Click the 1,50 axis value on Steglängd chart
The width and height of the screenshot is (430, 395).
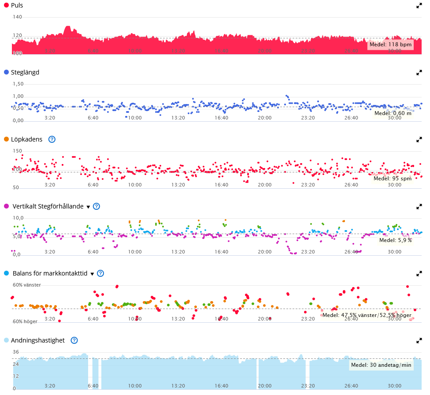point(18,84)
